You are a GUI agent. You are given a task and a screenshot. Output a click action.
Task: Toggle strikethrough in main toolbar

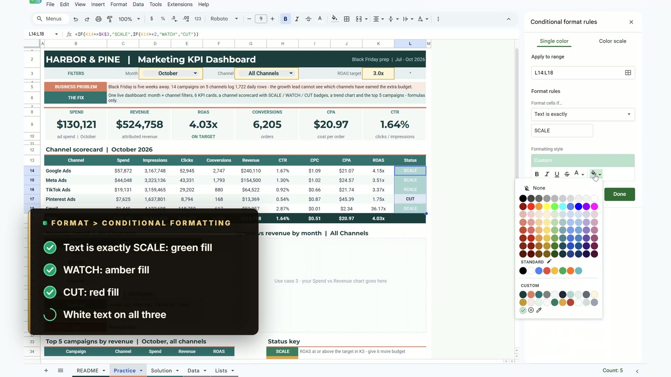point(308,19)
